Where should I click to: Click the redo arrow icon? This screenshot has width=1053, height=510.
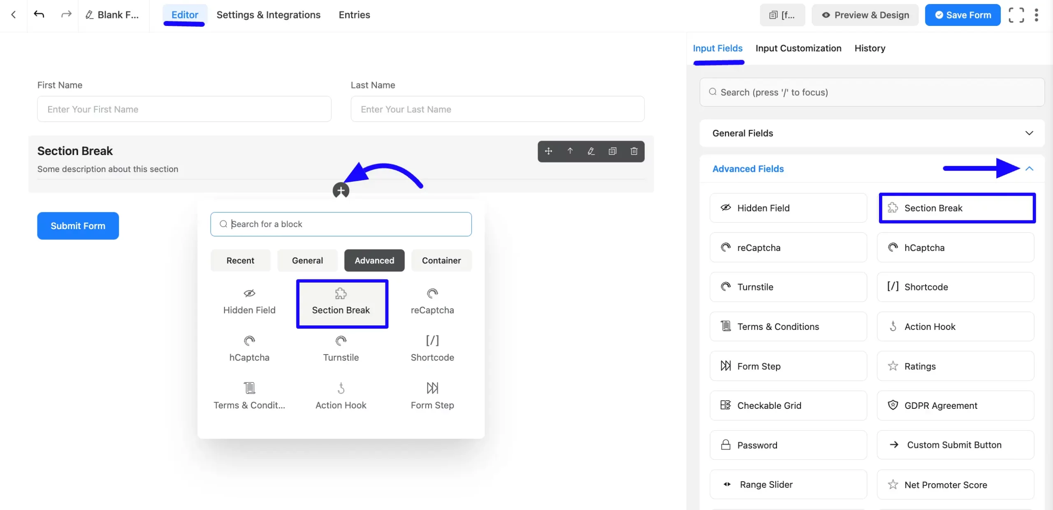click(x=66, y=15)
